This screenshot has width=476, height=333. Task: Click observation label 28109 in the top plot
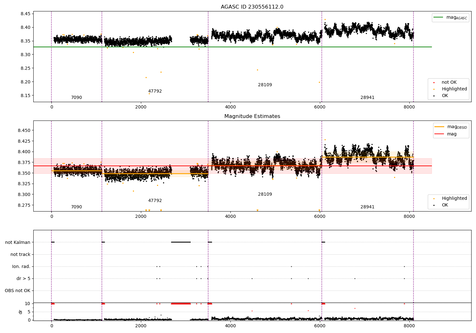pyautogui.click(x=265, y=85)
